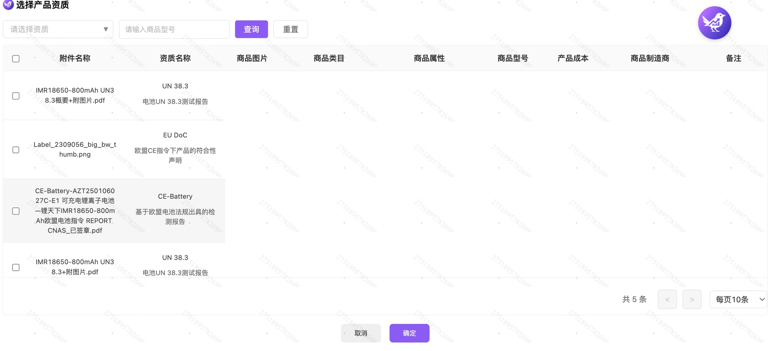Open the 每页10条 page size dropdown
Screen dimensions: 776x351
click(738, 299)
